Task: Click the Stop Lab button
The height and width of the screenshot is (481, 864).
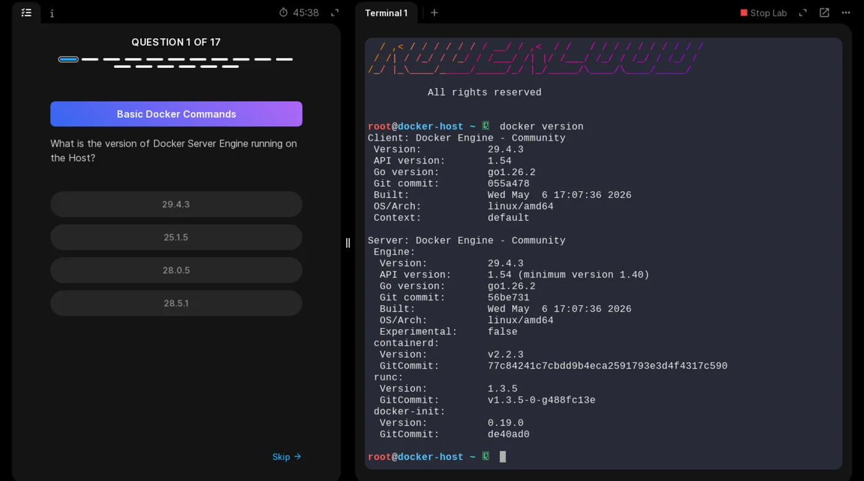Action: coord(763,13)
